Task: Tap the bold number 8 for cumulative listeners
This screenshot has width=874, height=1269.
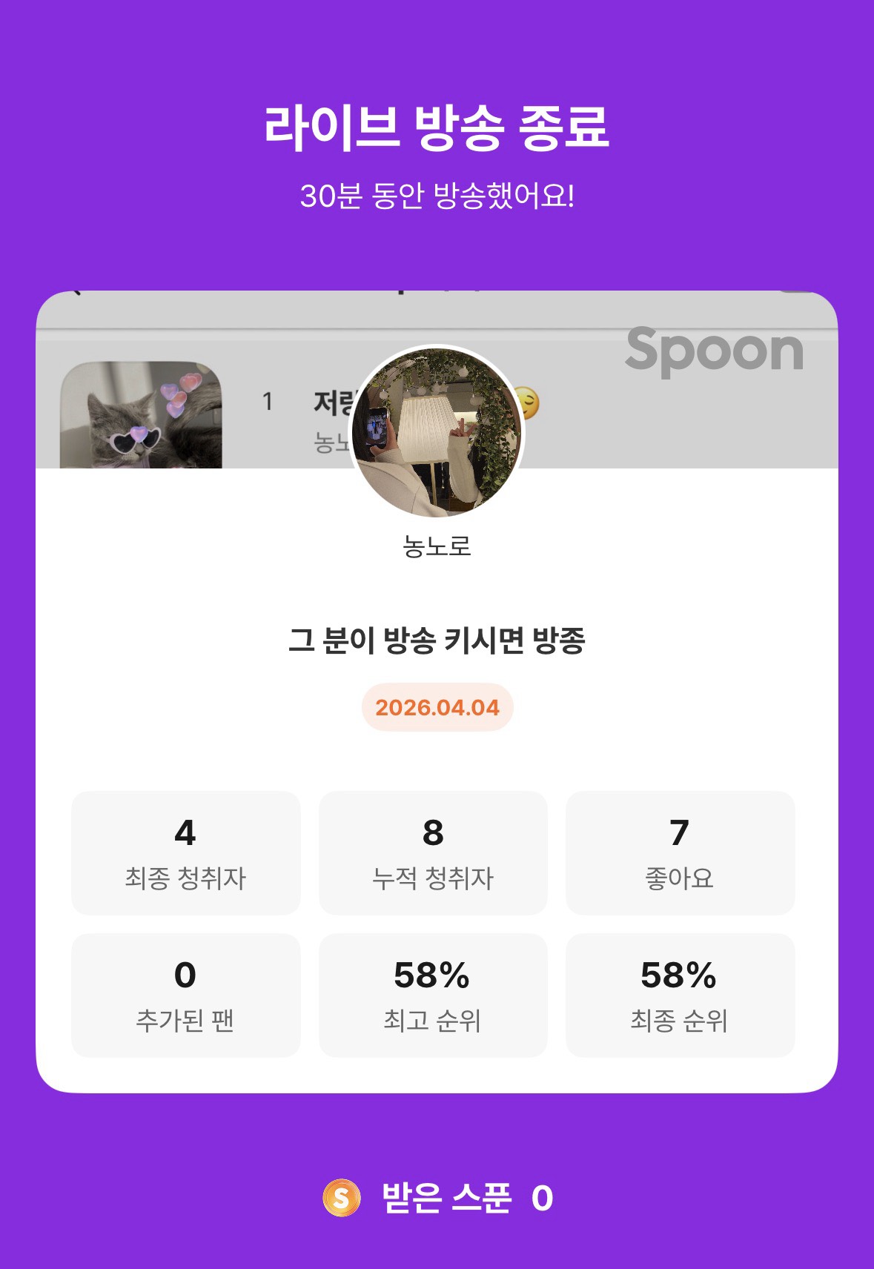Action: 433,832
